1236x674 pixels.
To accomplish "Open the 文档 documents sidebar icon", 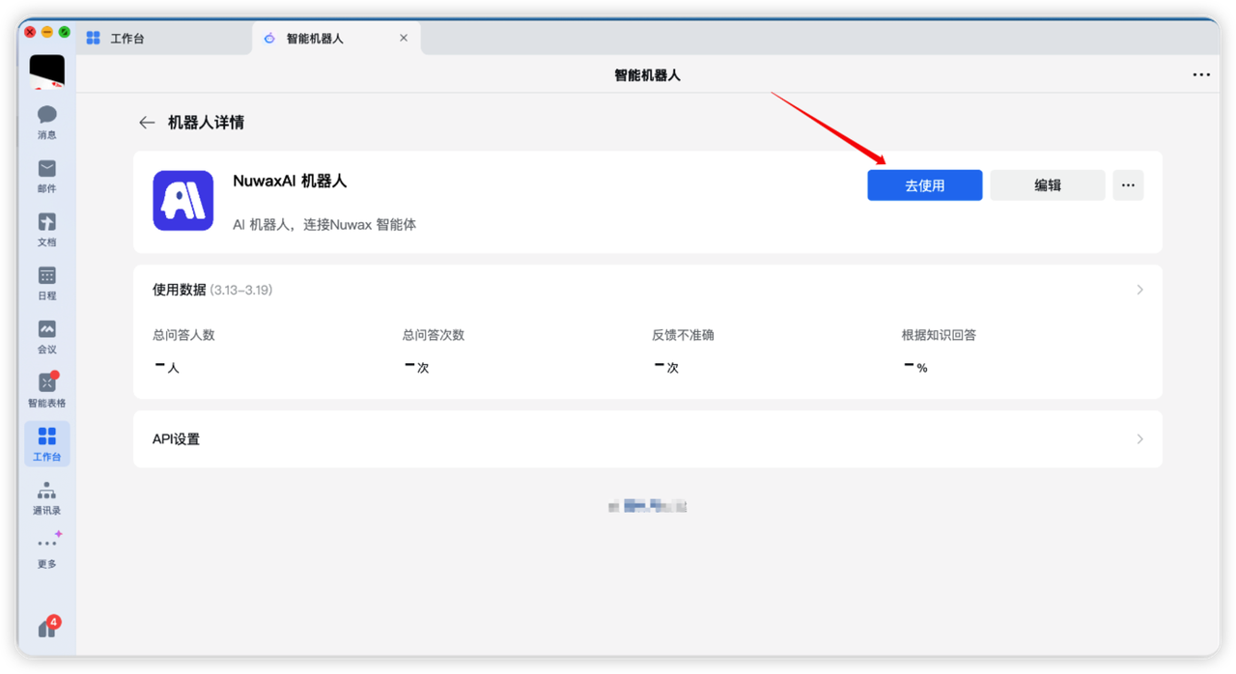I will [x=46, y=230].
